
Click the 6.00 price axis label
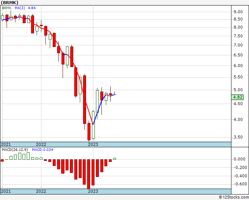238,66
